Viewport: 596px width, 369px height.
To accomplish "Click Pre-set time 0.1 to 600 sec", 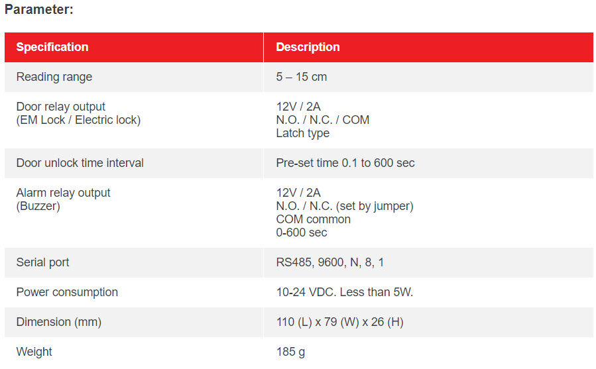I will click(x=345, y=163).
